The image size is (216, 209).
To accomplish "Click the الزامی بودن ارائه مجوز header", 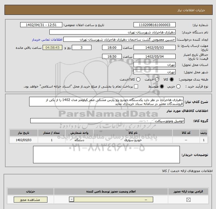I will tap(188, 192).
